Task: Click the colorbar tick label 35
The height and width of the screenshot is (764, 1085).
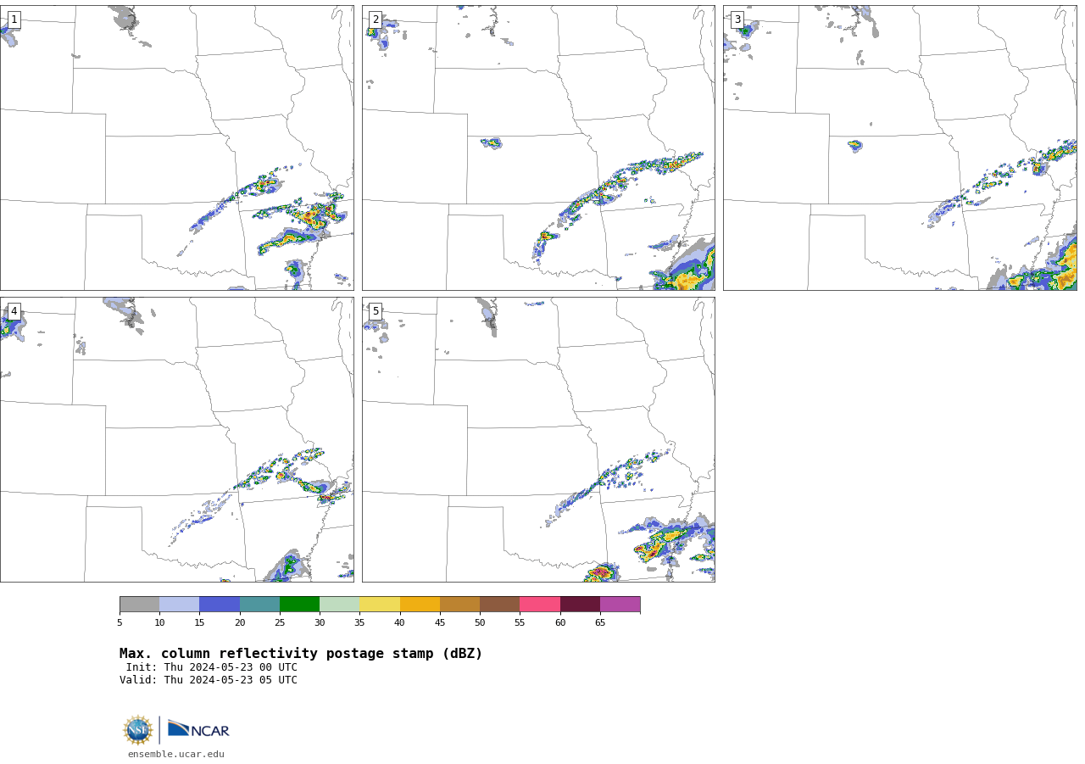Action: click(x=359, y=623)
